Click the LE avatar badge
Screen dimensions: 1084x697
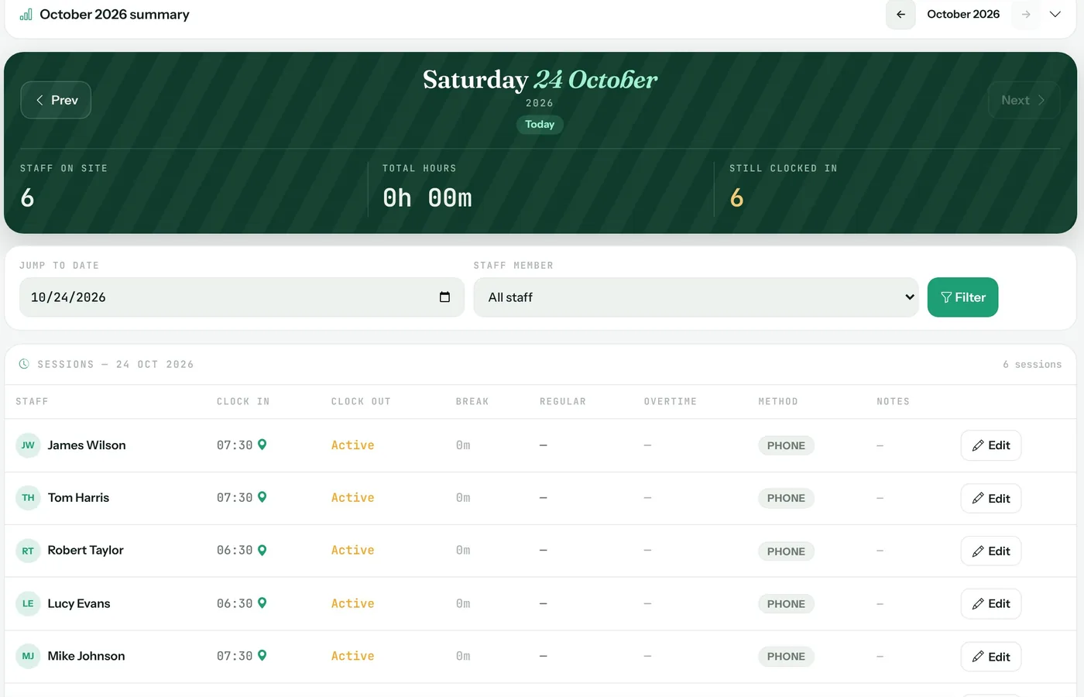tap(28, 603)
